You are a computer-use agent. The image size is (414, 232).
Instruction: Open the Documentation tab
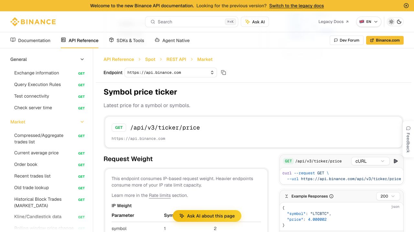(30, 40)
